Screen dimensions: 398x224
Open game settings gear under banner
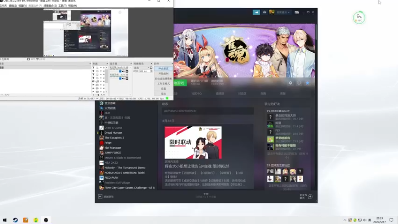[290, 83]
